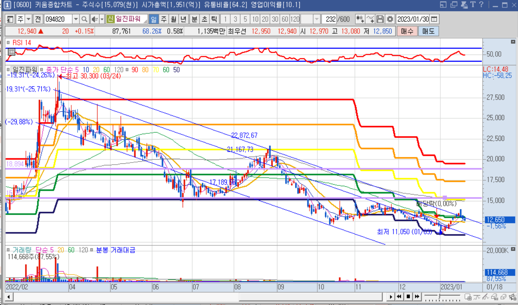Click interval button 10

pyautogui.click(x=255, y=19)
